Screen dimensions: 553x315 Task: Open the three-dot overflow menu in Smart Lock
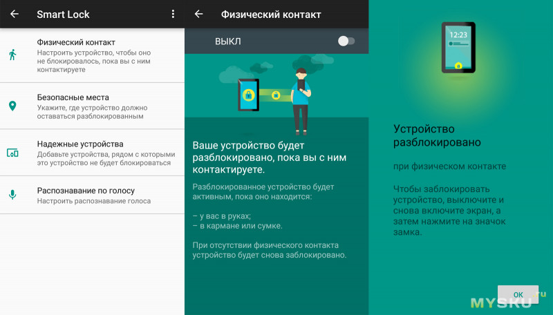tap(173, 14)
